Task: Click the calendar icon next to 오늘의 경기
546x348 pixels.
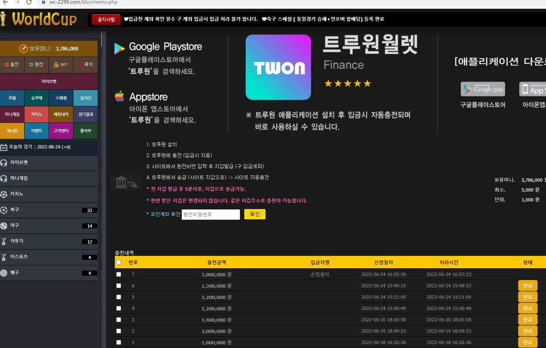Action: (4, 147)
